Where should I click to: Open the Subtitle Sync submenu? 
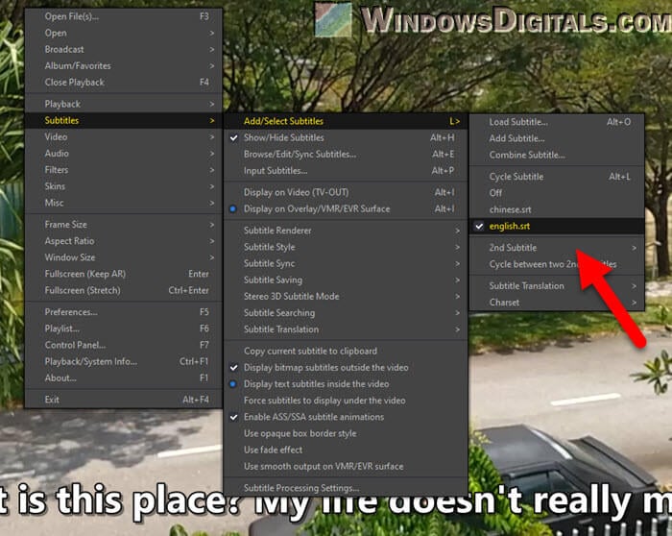[346, 263]
